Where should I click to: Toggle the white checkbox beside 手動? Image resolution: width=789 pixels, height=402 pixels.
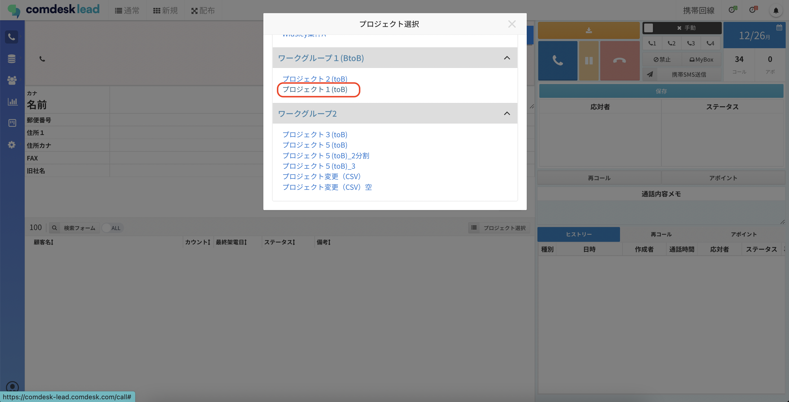pyautogui.click(x=649, y=28)
